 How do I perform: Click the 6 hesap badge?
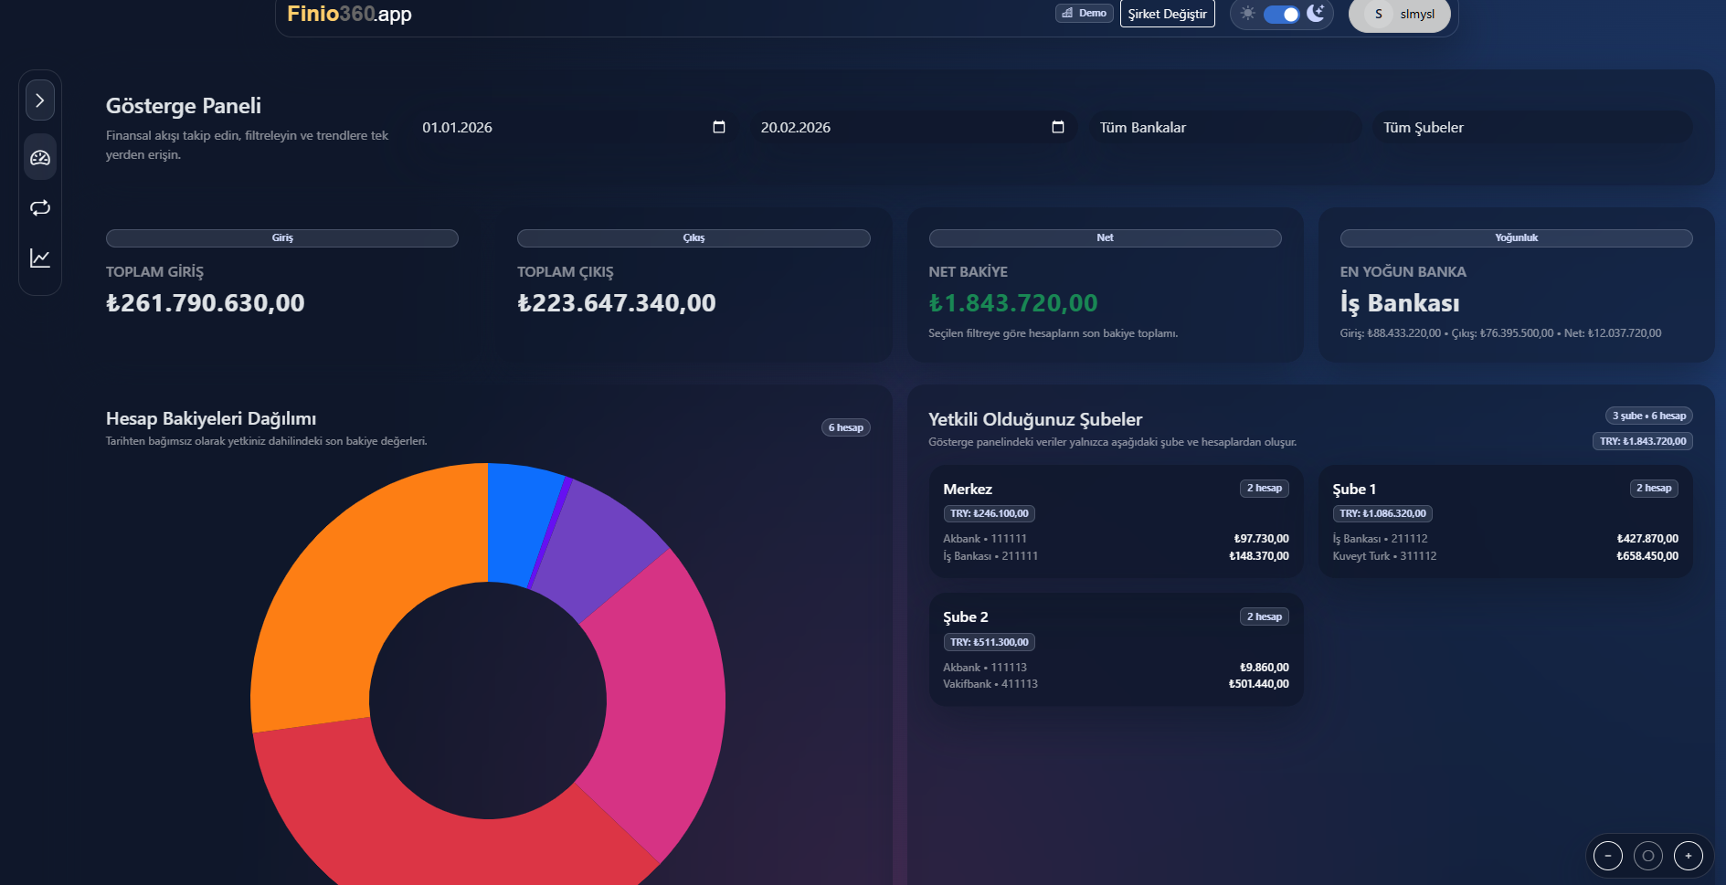point(845,427)
